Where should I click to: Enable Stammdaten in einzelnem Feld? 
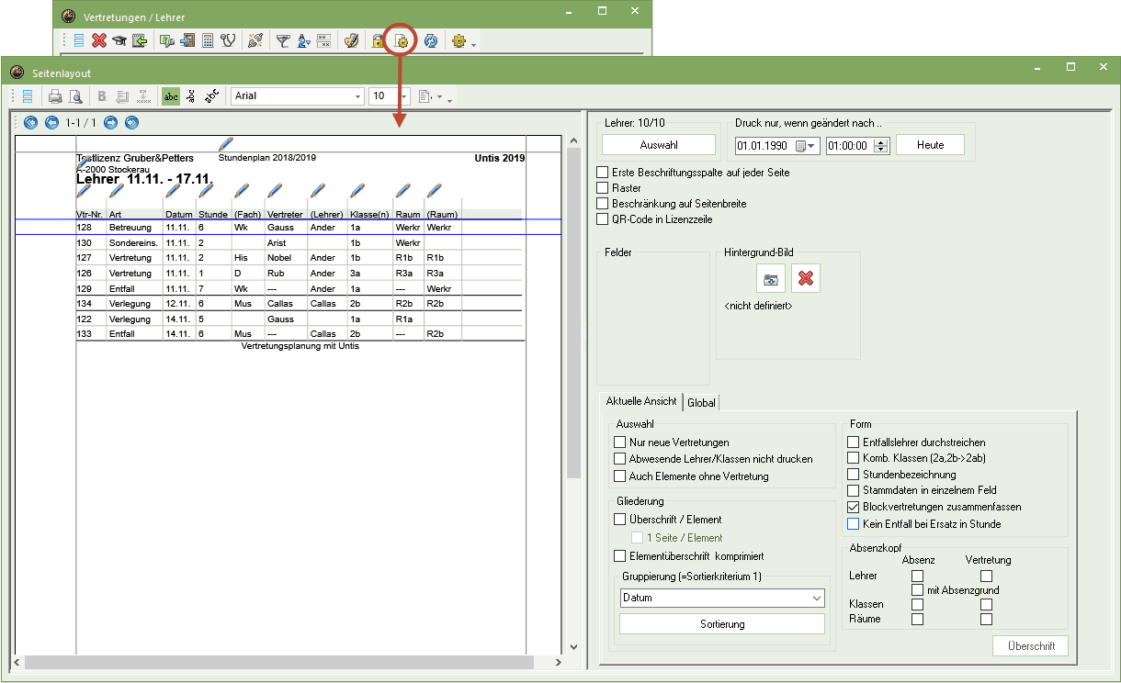point(854,490)
